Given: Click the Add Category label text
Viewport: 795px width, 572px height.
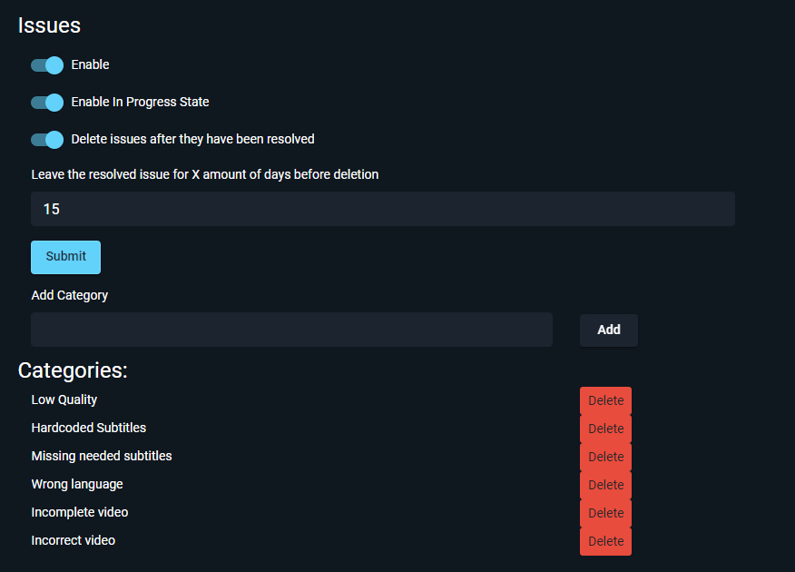Looking at the screenshot, I should [x=69, y=295].
